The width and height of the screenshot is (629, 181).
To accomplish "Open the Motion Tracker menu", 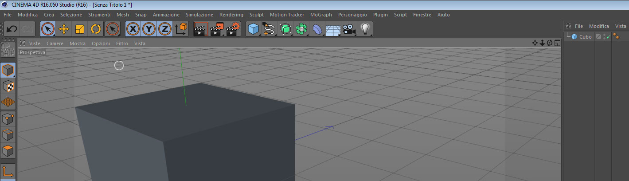I will click(x=287, y=15).
